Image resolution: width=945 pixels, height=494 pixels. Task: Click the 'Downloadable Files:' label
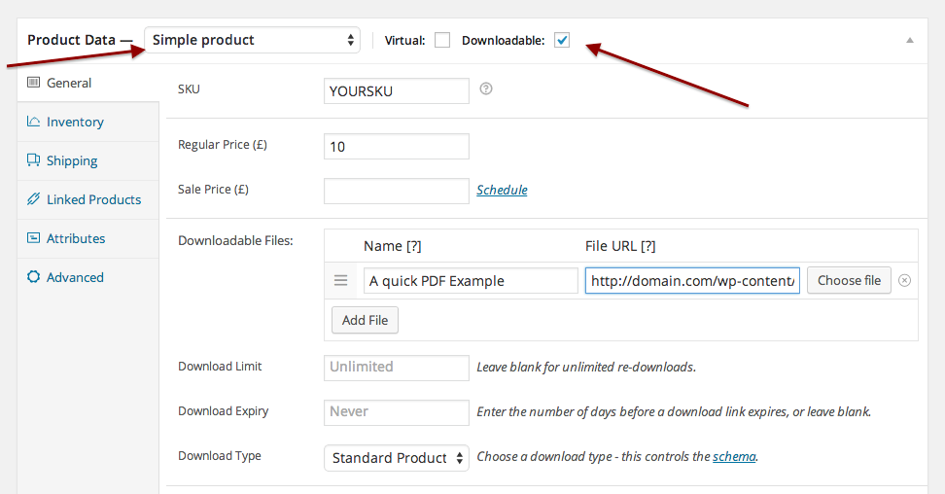tap(235, 240)
